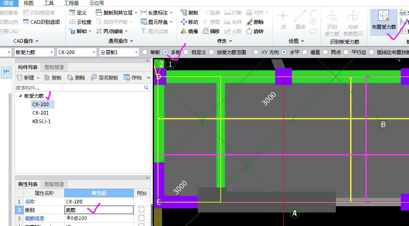Click 存档 archive button
This screenshot has height=226, width=409.
point(133,77)
